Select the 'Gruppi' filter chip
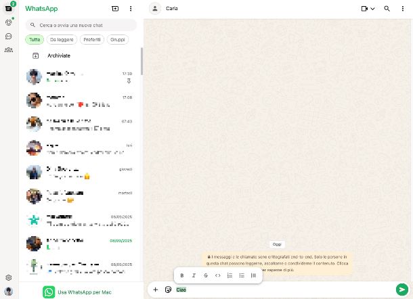 [x=118, y=40]
